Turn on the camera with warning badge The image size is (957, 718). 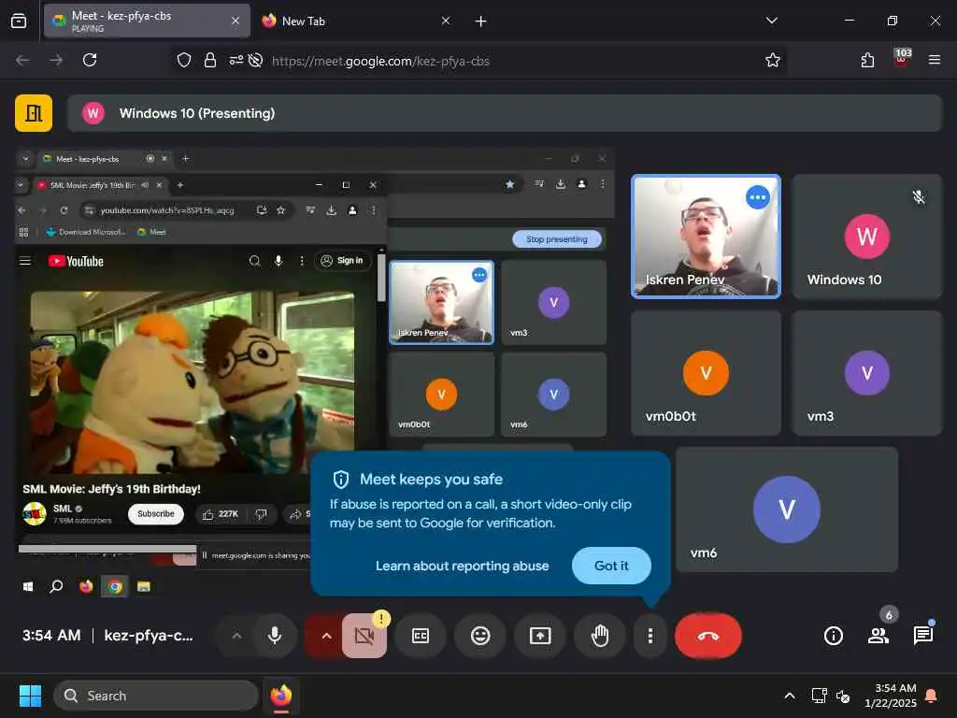click(364, 636)
